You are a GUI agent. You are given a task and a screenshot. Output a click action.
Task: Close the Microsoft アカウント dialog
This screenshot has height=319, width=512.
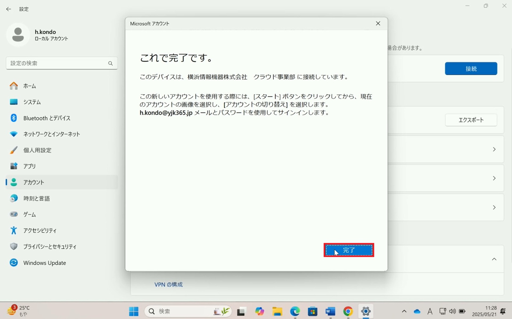pyautogui.click(x=378, y=23)
